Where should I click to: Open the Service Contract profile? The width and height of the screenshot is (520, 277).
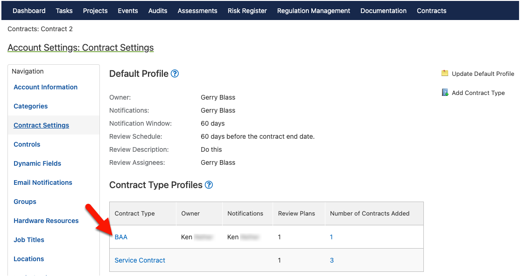(140, 260)
